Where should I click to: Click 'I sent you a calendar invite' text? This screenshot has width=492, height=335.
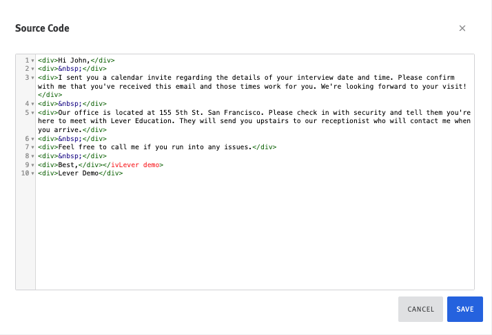[114, 78]
